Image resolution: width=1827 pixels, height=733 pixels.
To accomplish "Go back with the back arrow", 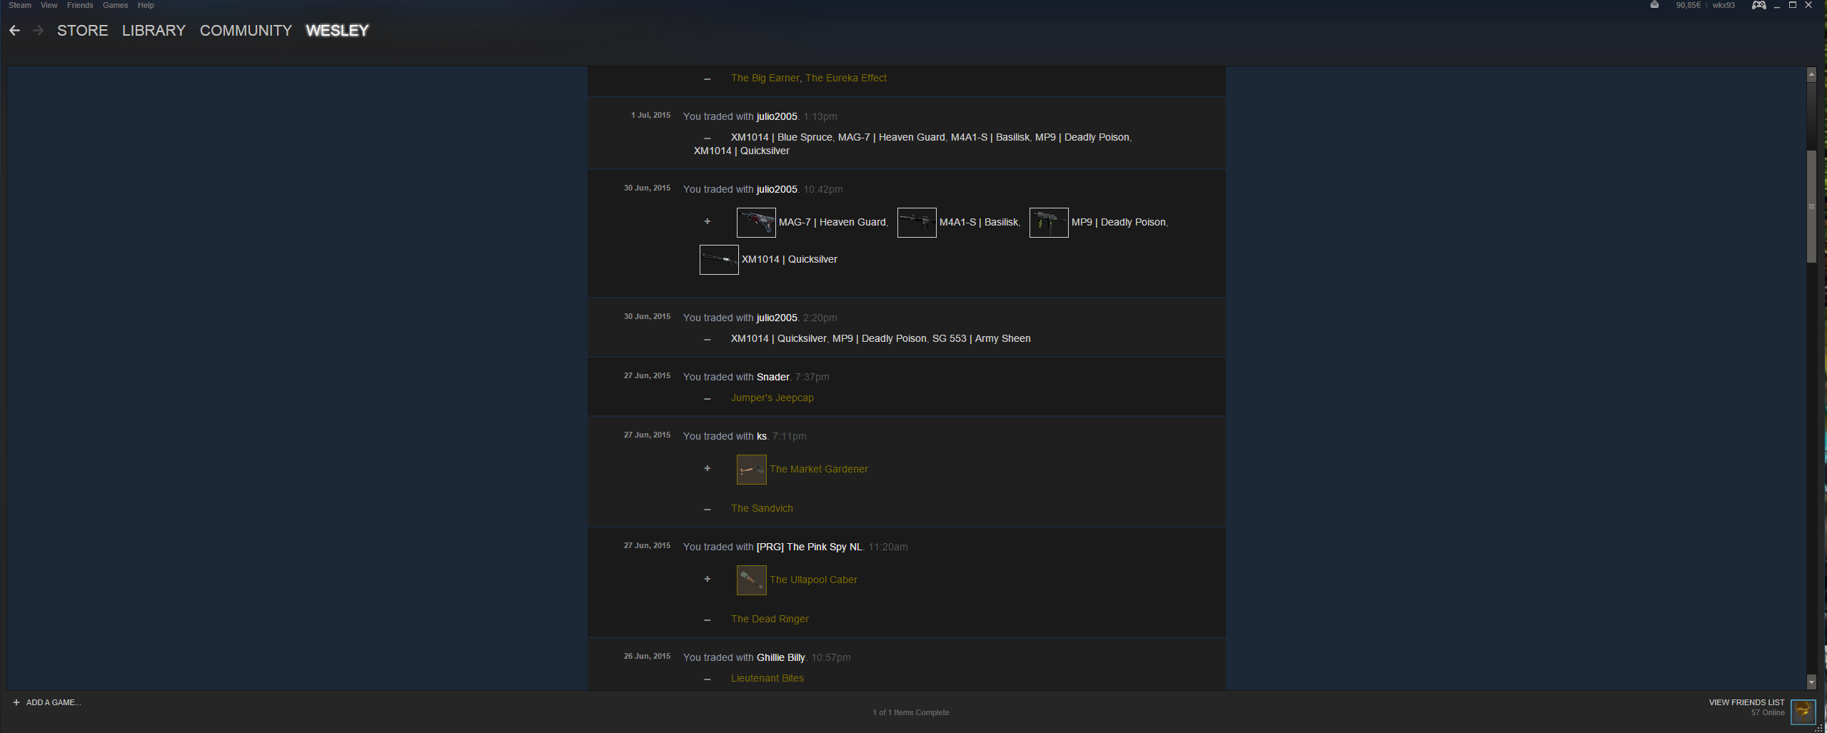I will click(x=14, y=31).
